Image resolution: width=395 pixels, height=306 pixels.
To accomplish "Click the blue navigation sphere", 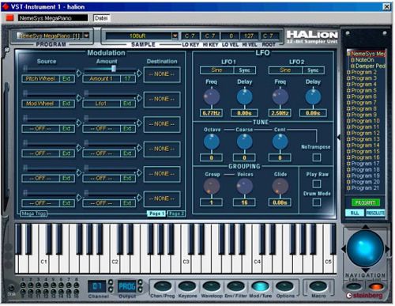I will coord(365,248).
